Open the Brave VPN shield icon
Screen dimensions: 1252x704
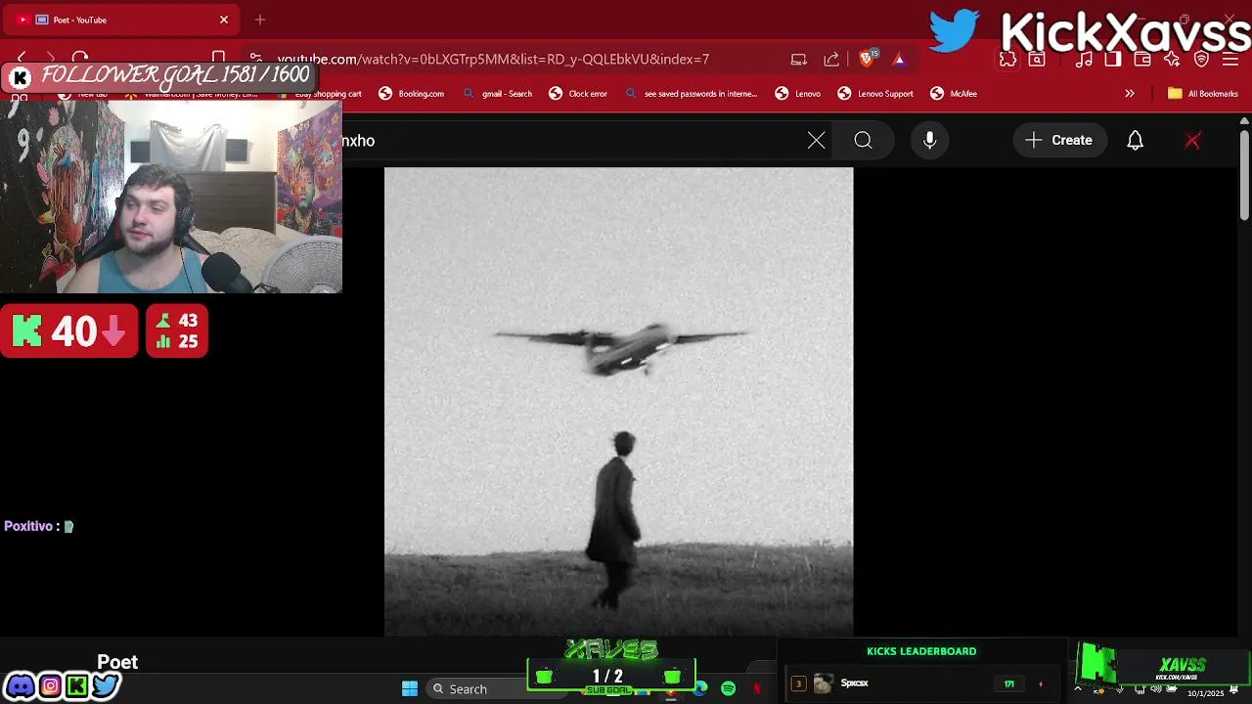coord(1202,60)
